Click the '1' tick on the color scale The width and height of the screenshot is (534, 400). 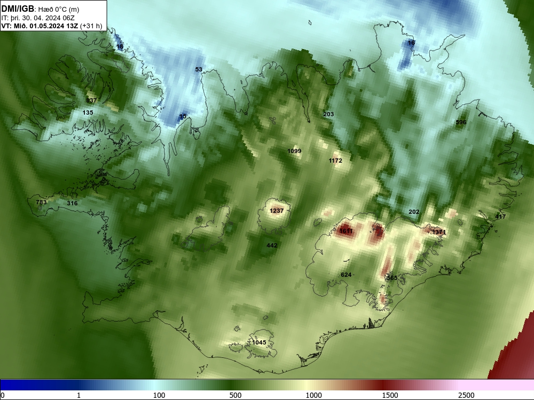(x=78, y=395)
